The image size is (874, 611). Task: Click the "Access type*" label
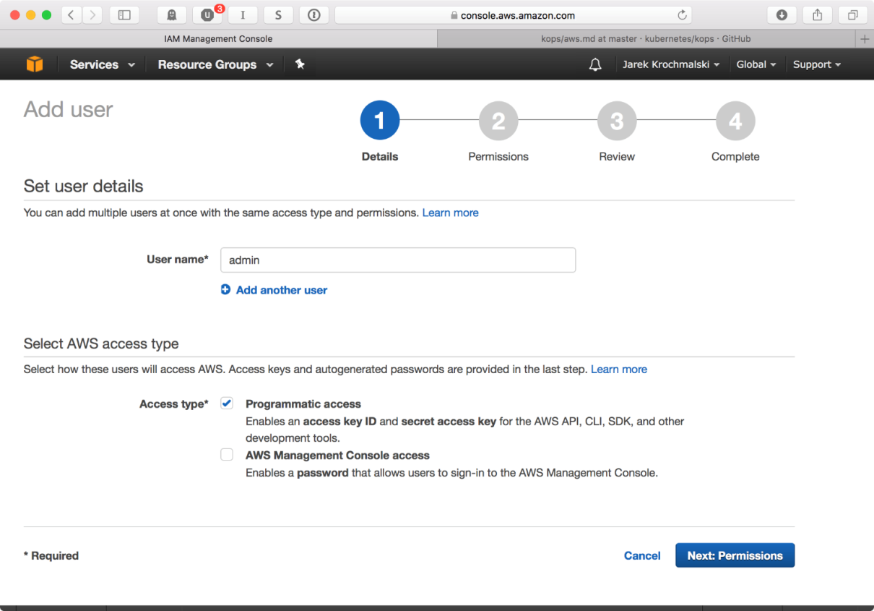(x=174, y=404)
